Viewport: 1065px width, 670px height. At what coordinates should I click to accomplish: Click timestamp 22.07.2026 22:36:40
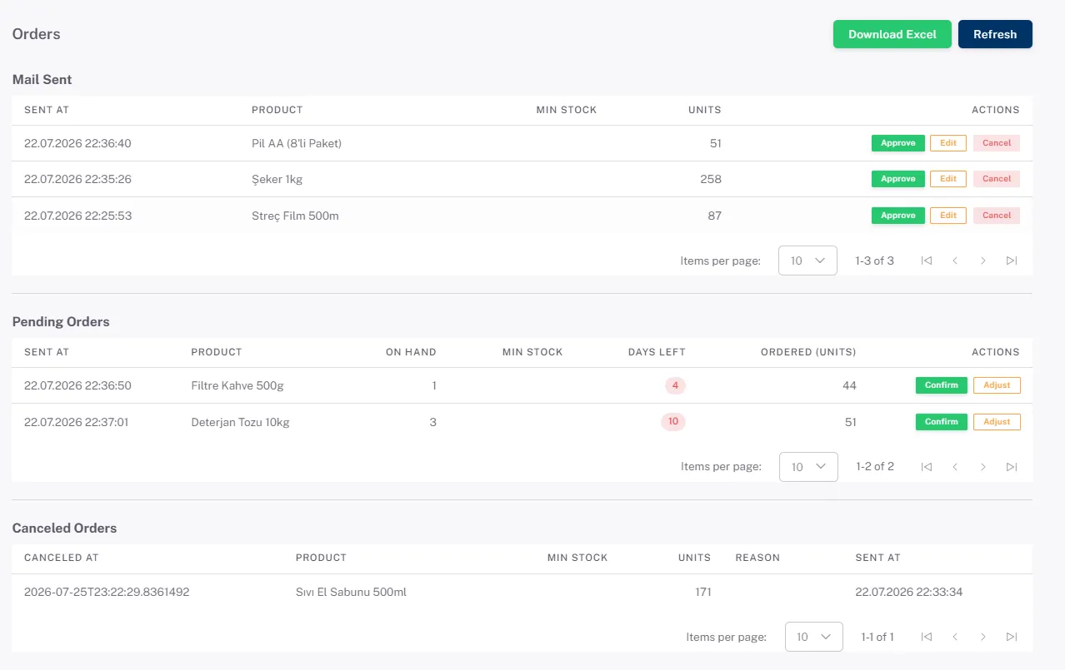77,143
